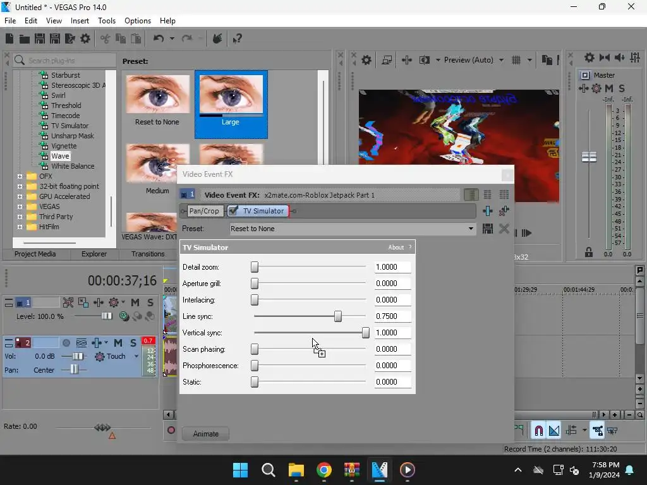Copy snapshot to clipboard in preview toolbar

(x=547, y=60)
